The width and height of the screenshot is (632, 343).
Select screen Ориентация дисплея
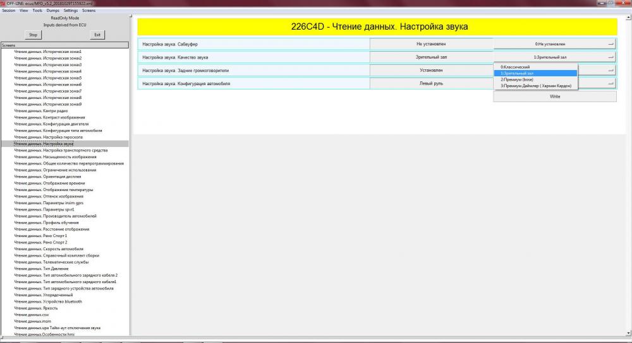click(47, 177)
